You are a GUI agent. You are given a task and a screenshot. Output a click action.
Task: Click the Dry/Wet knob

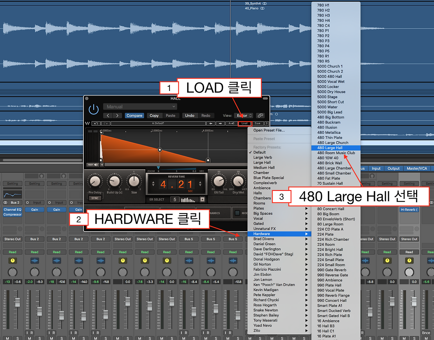pyautogui.click(x=238, y=181)
